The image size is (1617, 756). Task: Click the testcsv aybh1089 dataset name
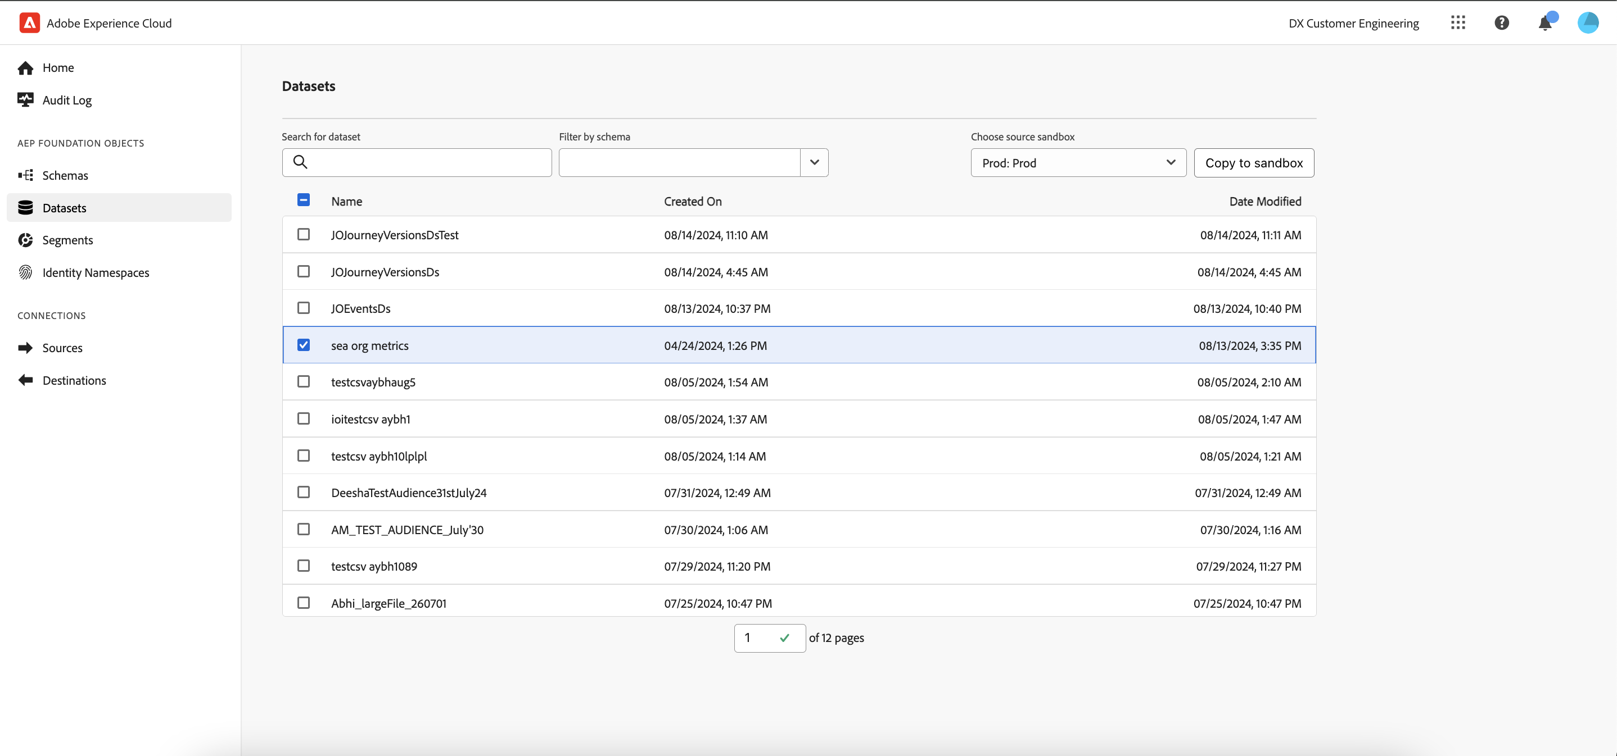coord(374,567)
